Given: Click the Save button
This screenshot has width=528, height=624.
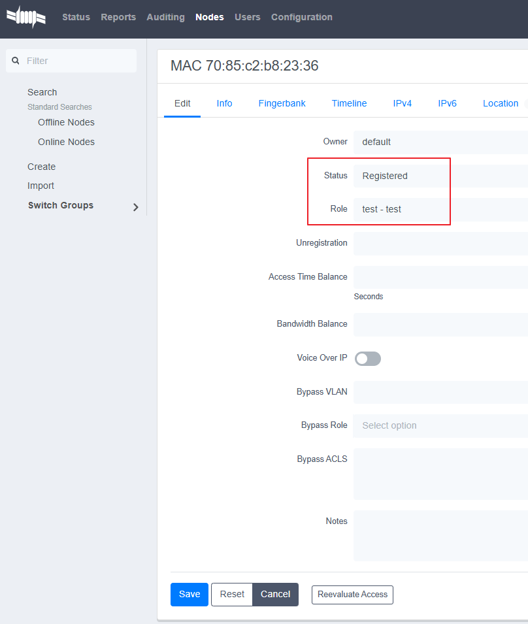Looking at the screenshot, I should pos(190,594).
